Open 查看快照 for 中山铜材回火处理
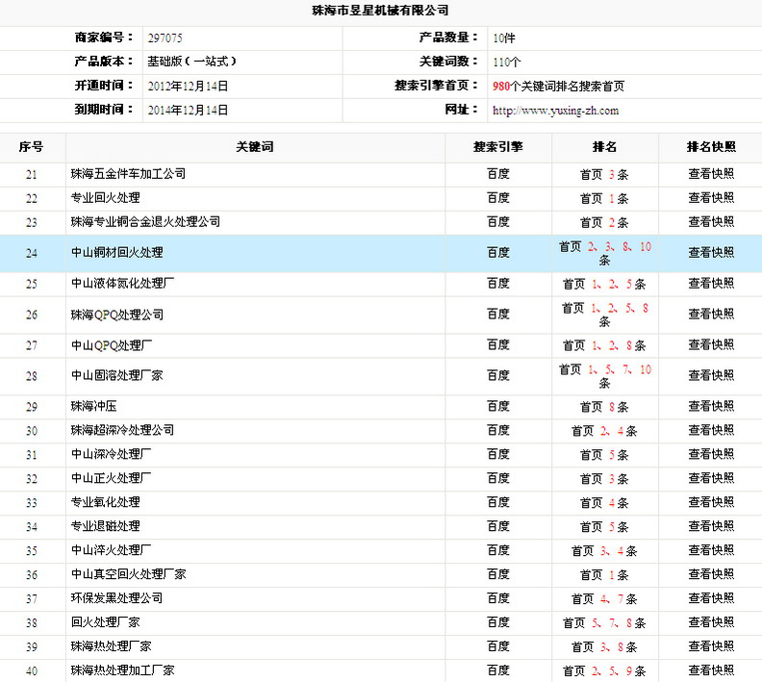762x682 pixels. (x=711, y=253)
